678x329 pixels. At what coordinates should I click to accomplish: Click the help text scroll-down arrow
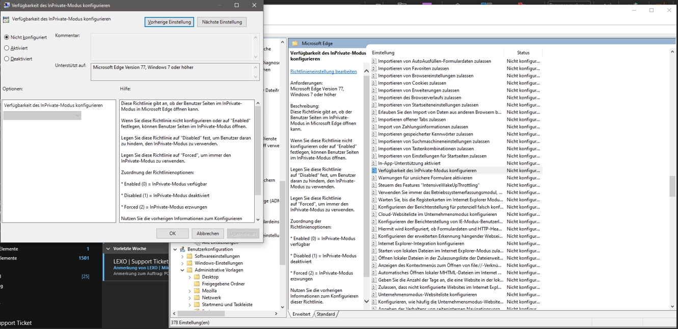(x=258, y=220)
